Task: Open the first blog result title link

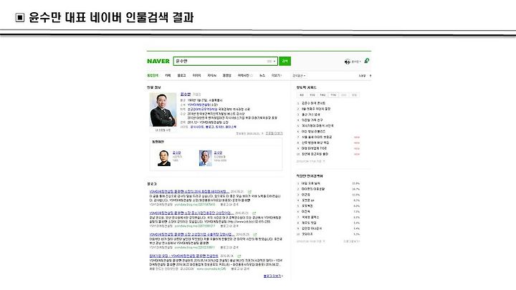Action: (189, 191)
